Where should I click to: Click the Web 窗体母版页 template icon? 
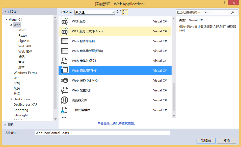click(x=65, y=41)
